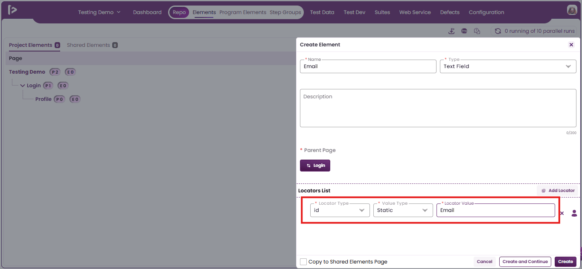This screenshot has height=269, width=582.
Task: Open the Testing Demo project dropdown
Action: click(99, 12)
